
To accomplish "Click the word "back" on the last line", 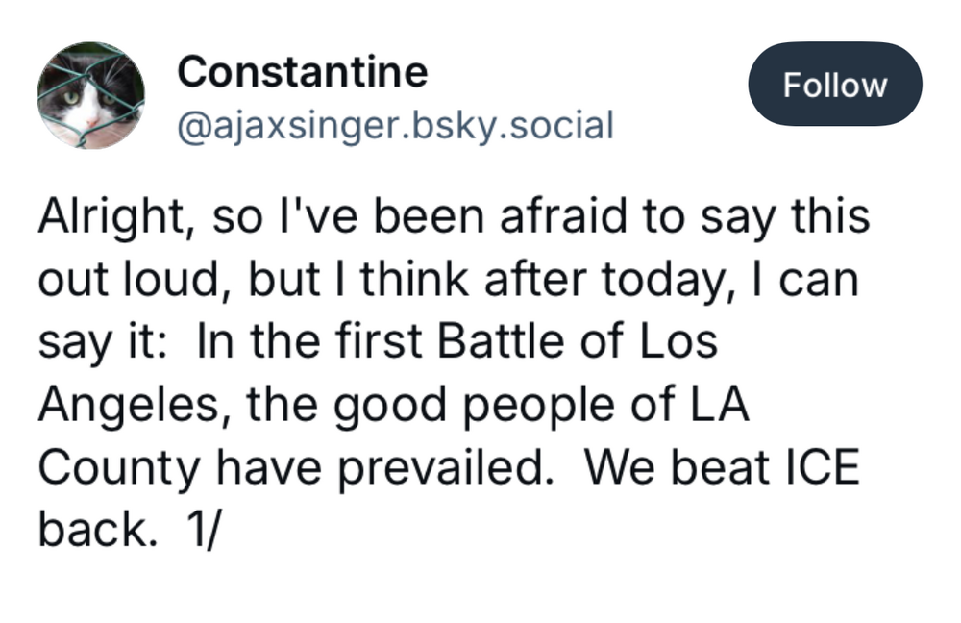I will (93, 531).
